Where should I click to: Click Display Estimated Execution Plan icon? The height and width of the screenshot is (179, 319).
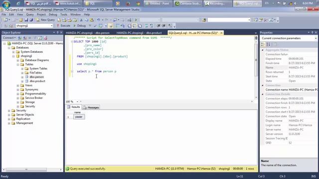coord(100,26)
